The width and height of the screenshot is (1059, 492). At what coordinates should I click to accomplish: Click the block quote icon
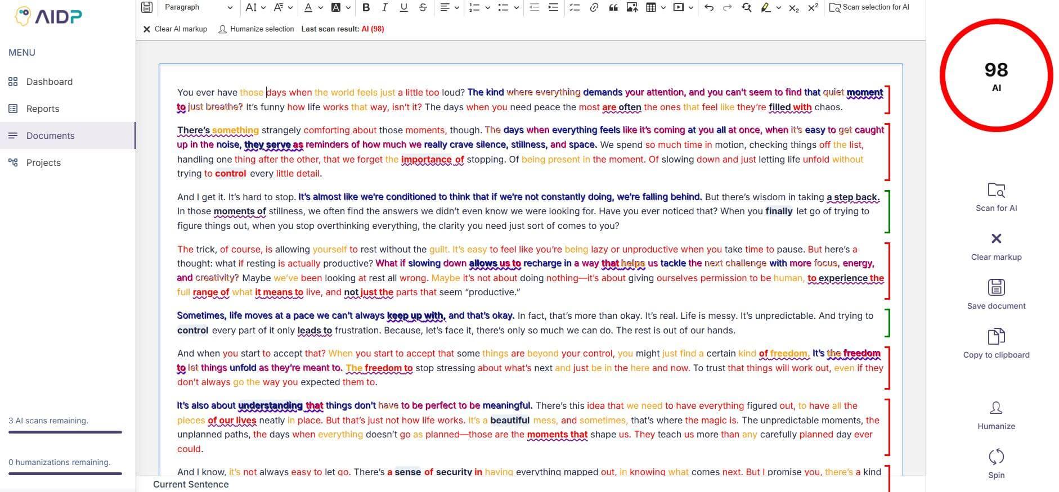(613, 7)
